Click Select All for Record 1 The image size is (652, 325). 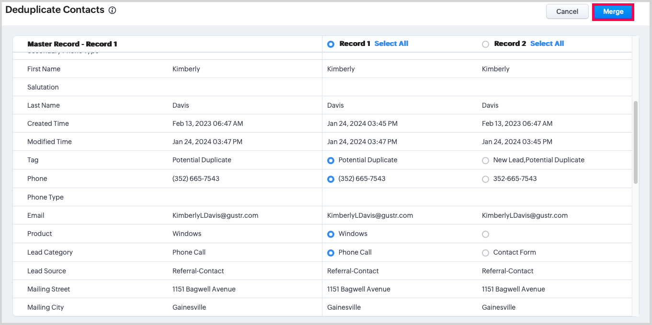(391, 44)
